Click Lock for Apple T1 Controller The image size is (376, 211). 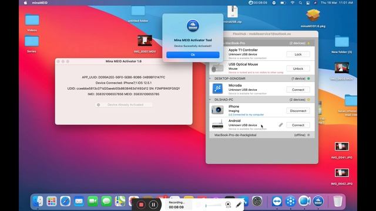[298, 55]
